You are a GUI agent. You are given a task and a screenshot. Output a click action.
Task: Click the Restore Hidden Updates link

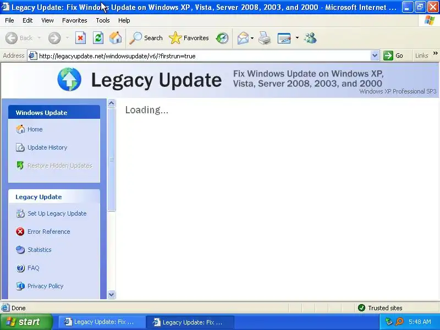point(60,166)
